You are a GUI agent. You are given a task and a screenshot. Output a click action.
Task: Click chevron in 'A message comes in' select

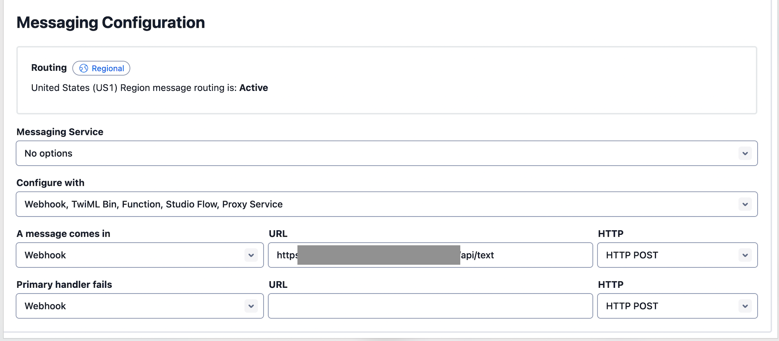pyautogui.click(x=251, y=255)
